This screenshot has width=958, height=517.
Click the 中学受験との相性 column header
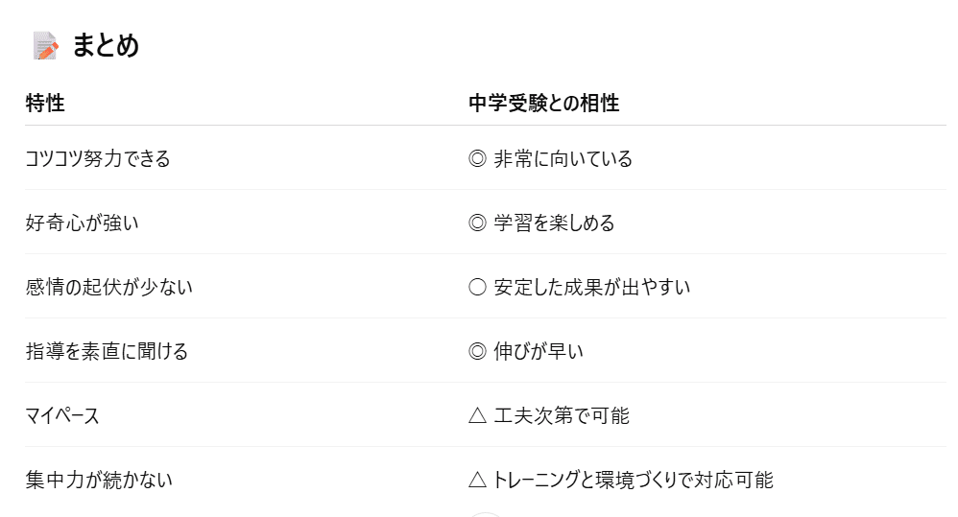click(x=543, y=103)
